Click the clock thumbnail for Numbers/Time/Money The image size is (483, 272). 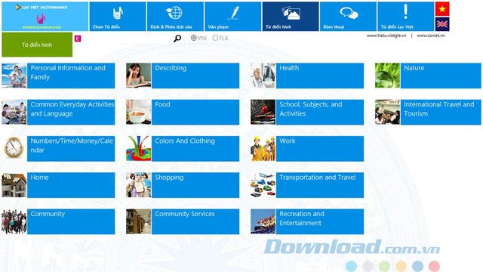(x=14, y=148)
